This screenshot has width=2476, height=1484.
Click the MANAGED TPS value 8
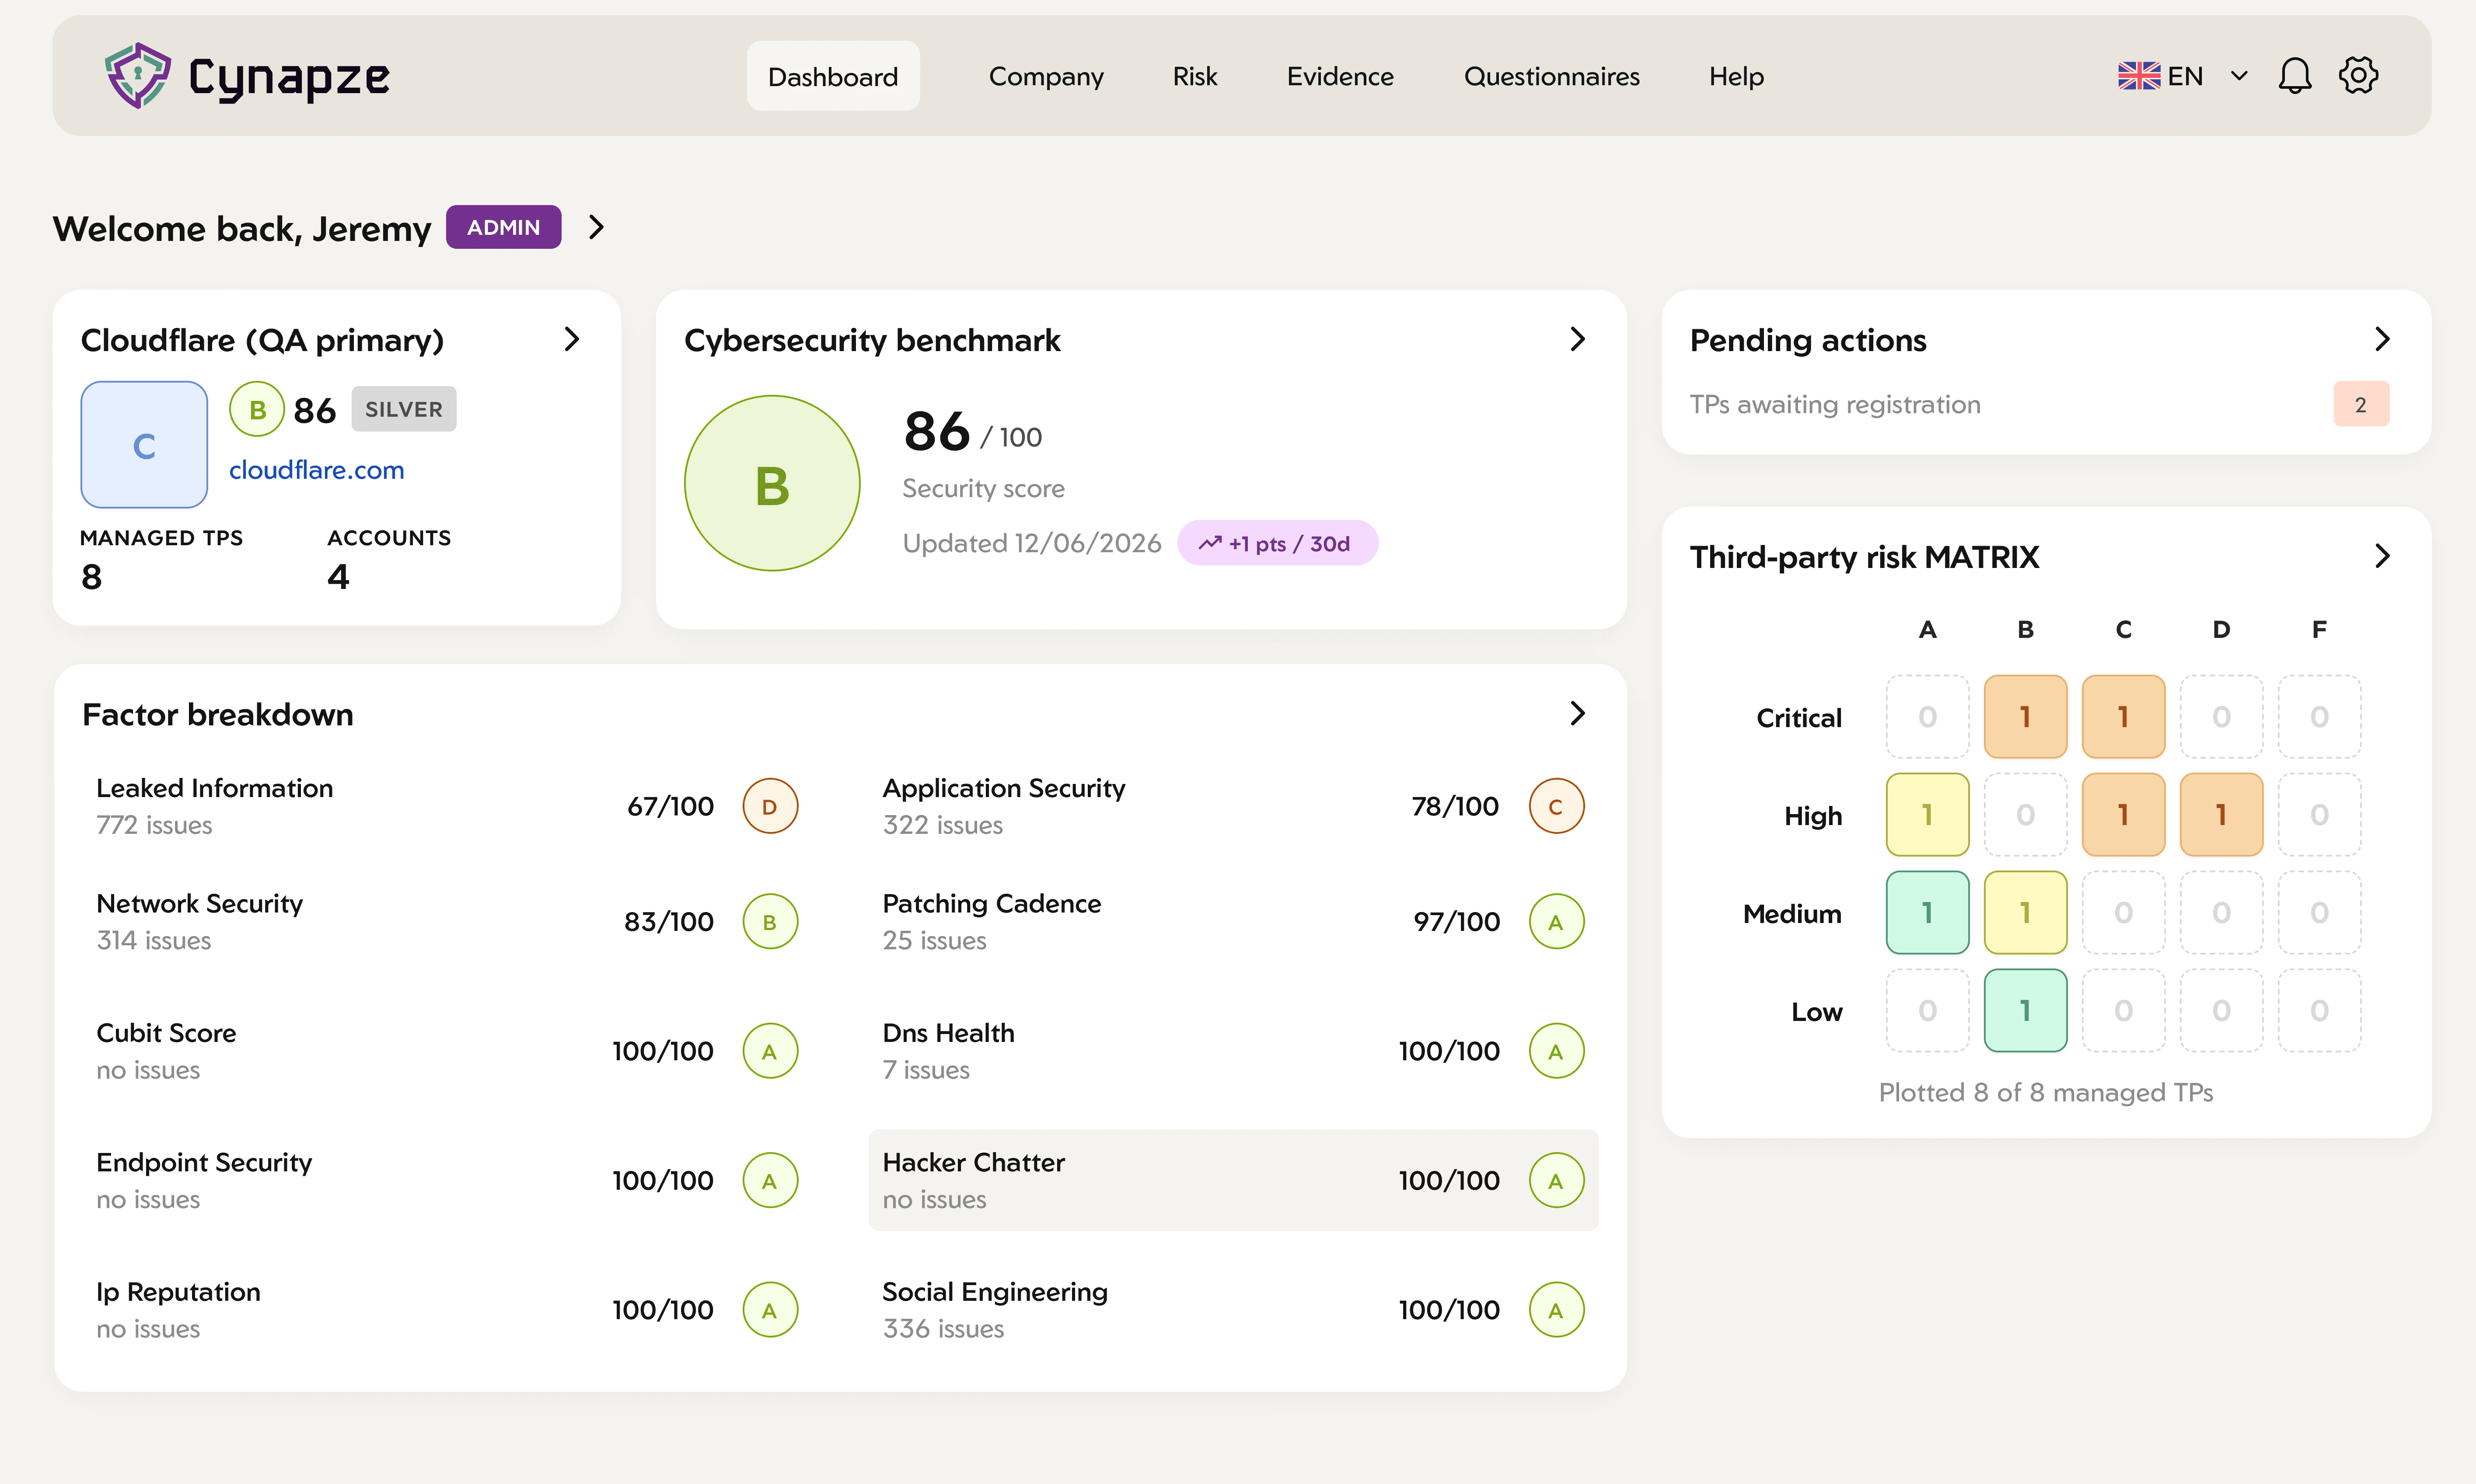[x=91, y=577]
